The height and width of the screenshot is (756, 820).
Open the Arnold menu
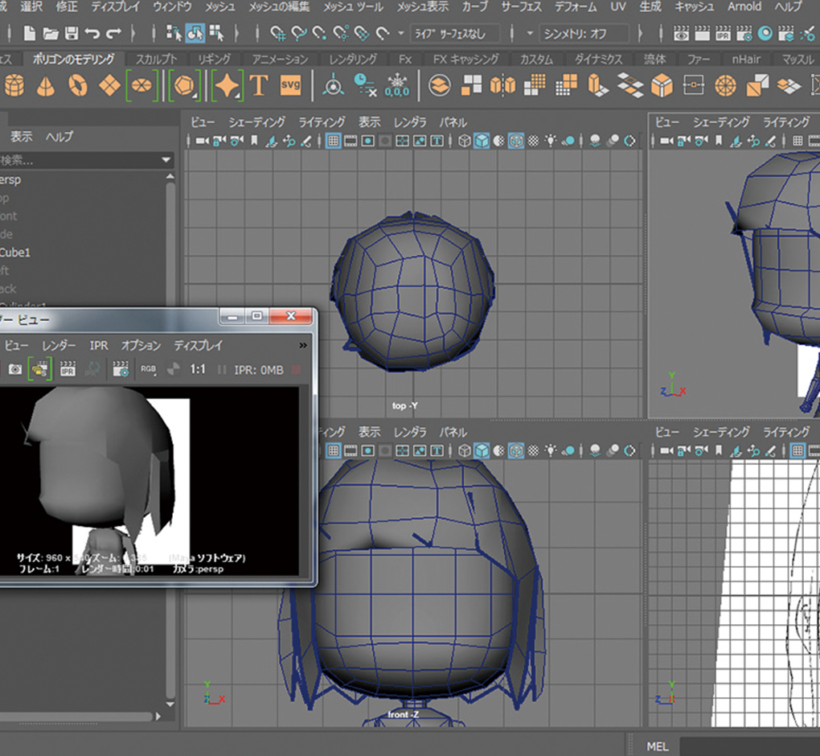click(744, 6)
